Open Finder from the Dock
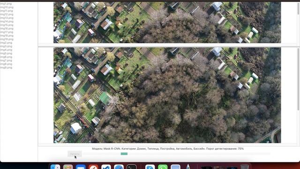Image resolution: width=300 pixels, height=169 pixels. pyautogui.click(x=55, y=167)
